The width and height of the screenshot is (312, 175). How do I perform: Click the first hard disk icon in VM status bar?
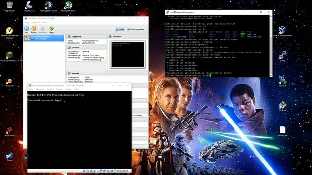click(x=84, y=171)
